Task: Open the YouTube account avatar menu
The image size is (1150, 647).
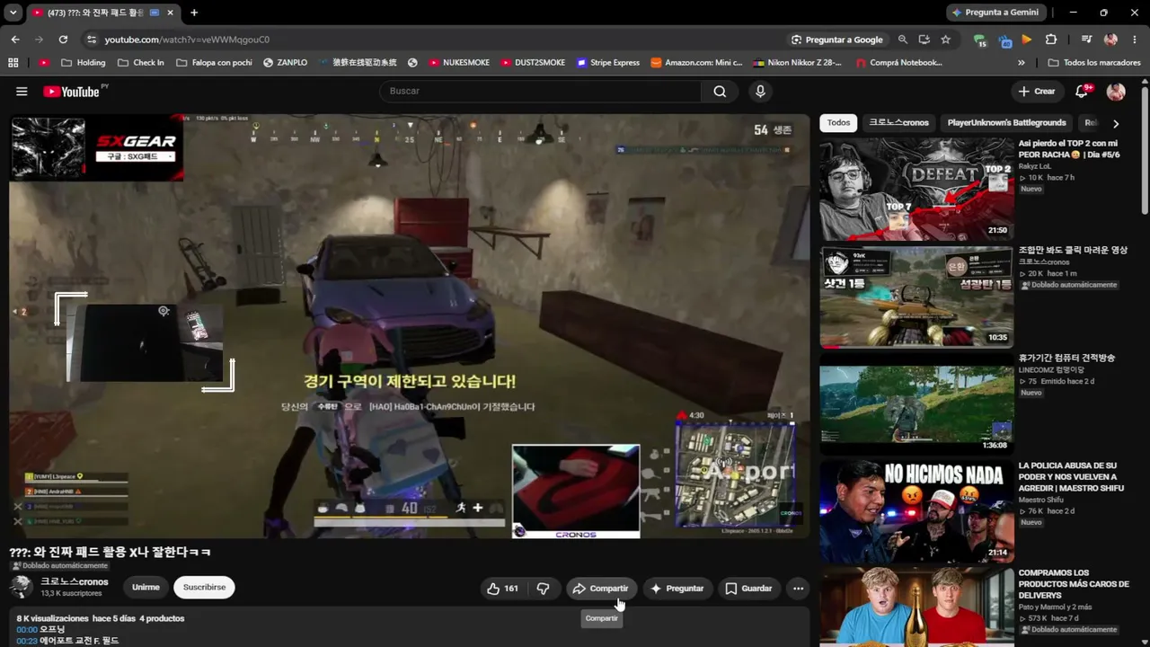Action: click(1116, 91)
